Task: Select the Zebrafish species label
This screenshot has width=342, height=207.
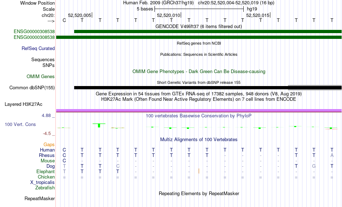Action: [x=45, y=188]
